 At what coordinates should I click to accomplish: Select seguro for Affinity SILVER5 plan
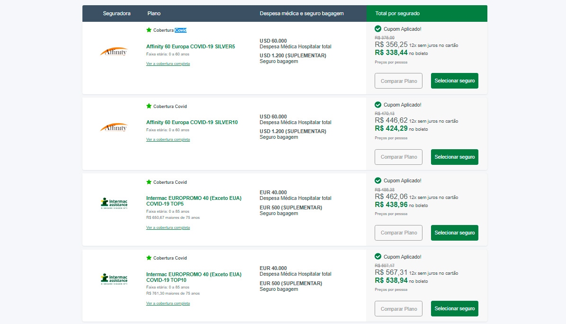coord(455,81)
